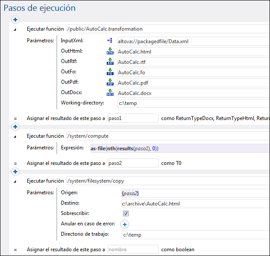Click the OutPdf PDF file icon
270x256 pixels.
tap(110, 82)
